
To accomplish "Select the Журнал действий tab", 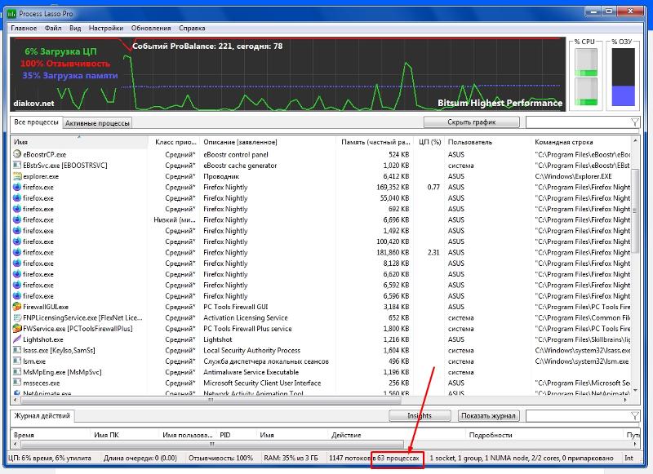I will pos(42,415).
